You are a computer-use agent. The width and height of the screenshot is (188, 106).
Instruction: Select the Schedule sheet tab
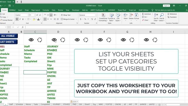[x=19, y=104]
